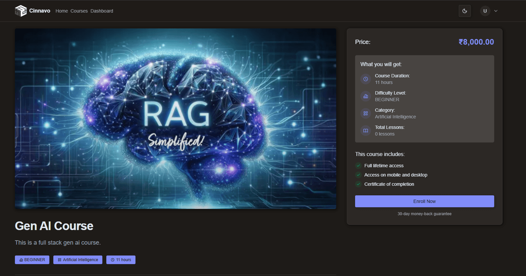The image size is (526, 276).
Task: Click the checkmark beside Certificate of completion
Action: coord(358,184)
